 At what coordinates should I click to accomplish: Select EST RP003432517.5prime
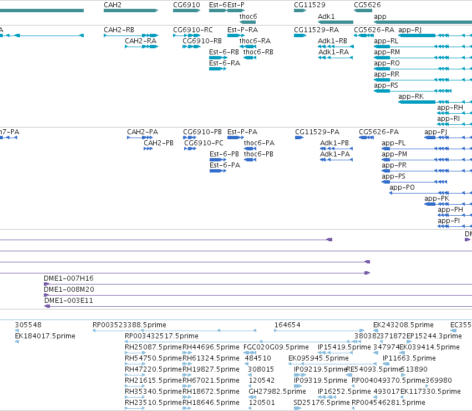[x=161, y=336]
